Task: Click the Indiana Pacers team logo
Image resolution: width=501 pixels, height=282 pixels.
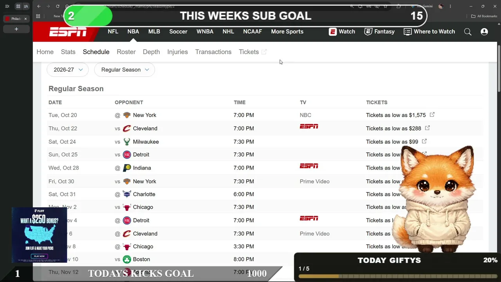Action: point(127,168)
